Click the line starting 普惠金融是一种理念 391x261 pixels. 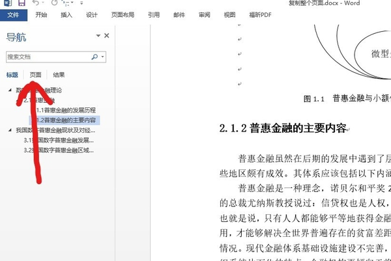[315, 188]
